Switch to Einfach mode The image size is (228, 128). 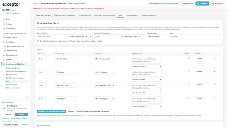coord(8,115)
